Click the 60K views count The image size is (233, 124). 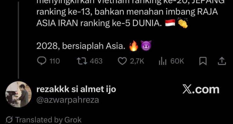point(177,61)
